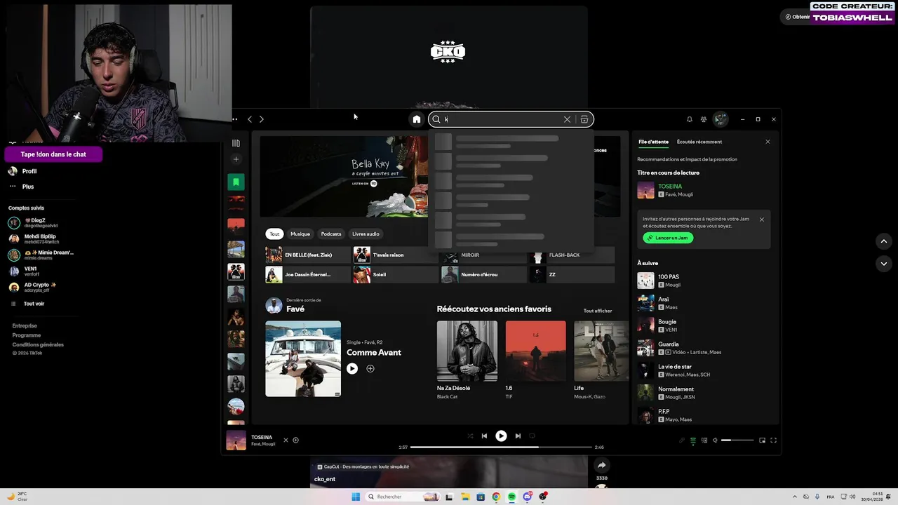This screenshot has height=505, width=898.
Task: Share the TikTok video arrow icon
Action: click(x=601, y=465)
